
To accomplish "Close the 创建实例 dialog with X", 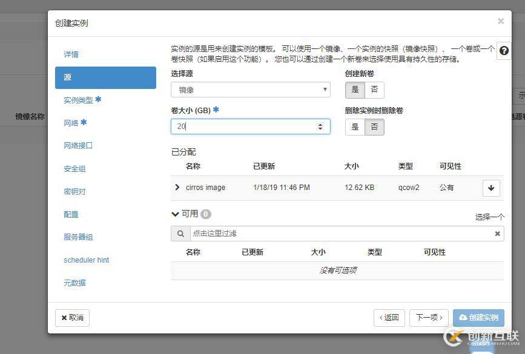I will tap(501, 21).
